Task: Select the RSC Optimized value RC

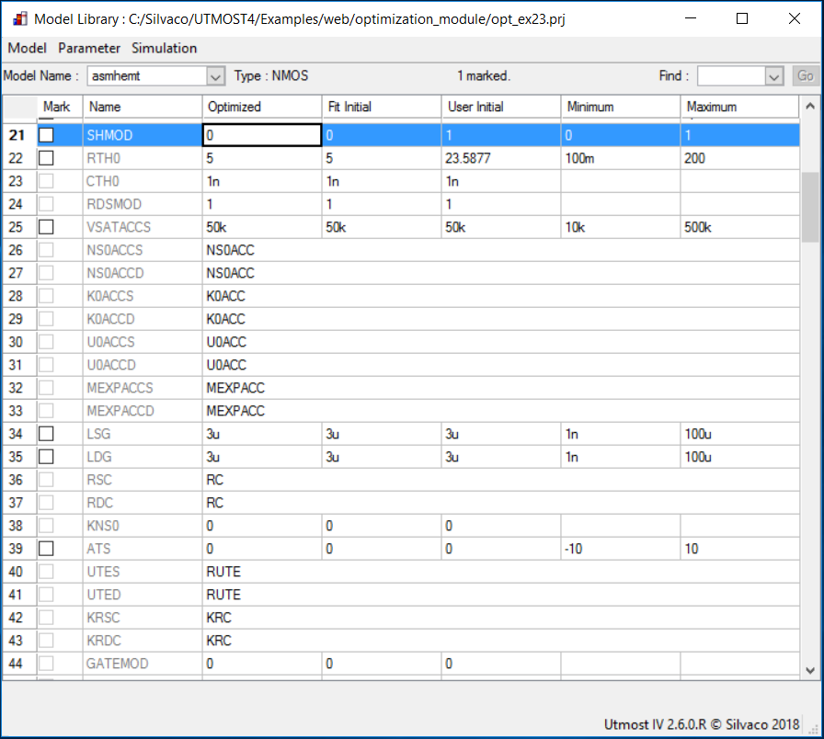Action: (x=501, y=480)
